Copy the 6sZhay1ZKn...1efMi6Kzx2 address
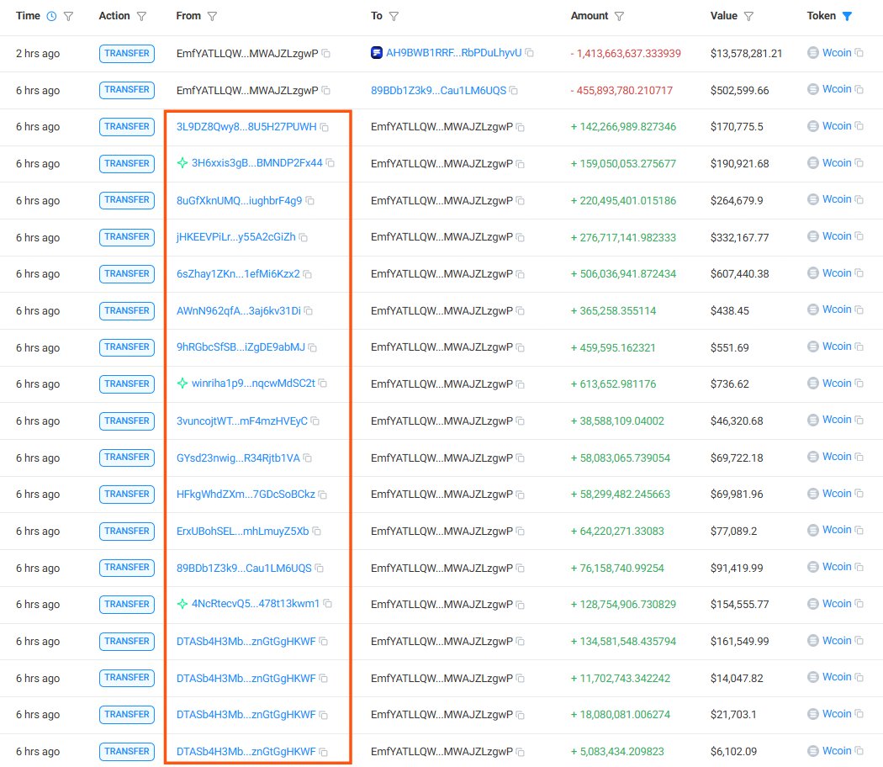 pyautogui.click(x=308, y=274)
